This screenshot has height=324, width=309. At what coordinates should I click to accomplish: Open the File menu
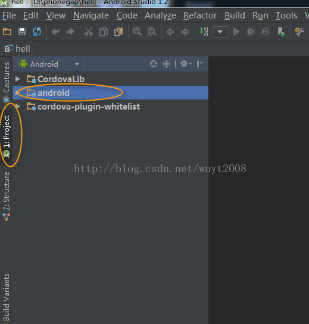(x=9, y=15)
